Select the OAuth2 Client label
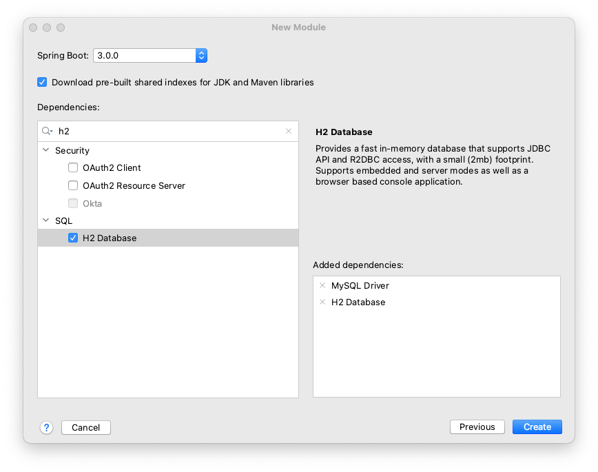Viewport: 598px width, 472px height. (x=112, y=168)
